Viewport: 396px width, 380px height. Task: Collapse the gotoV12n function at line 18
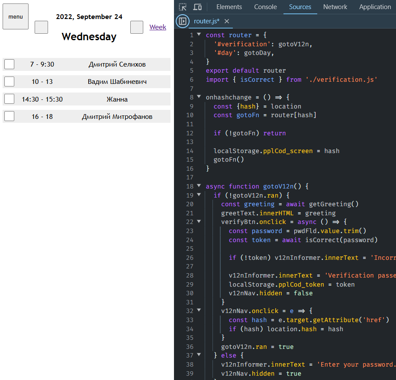click(x=199, y=186)
